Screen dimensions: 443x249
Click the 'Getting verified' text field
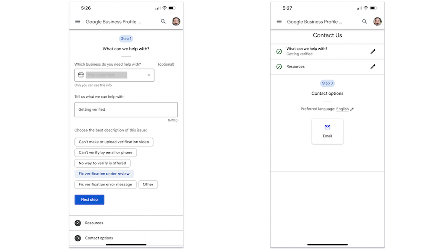(126, 109)
